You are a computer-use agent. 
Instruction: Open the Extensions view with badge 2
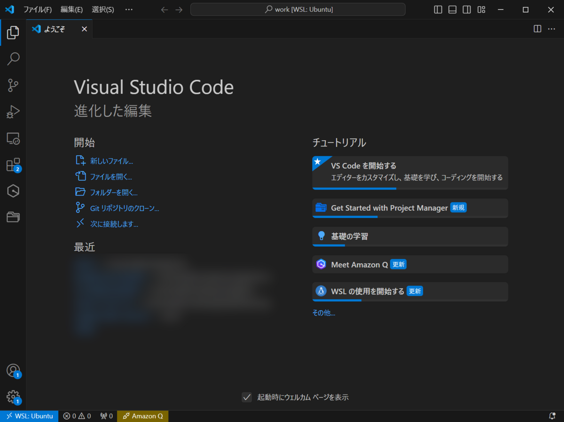pyautogui.click(x=13, y=165)
